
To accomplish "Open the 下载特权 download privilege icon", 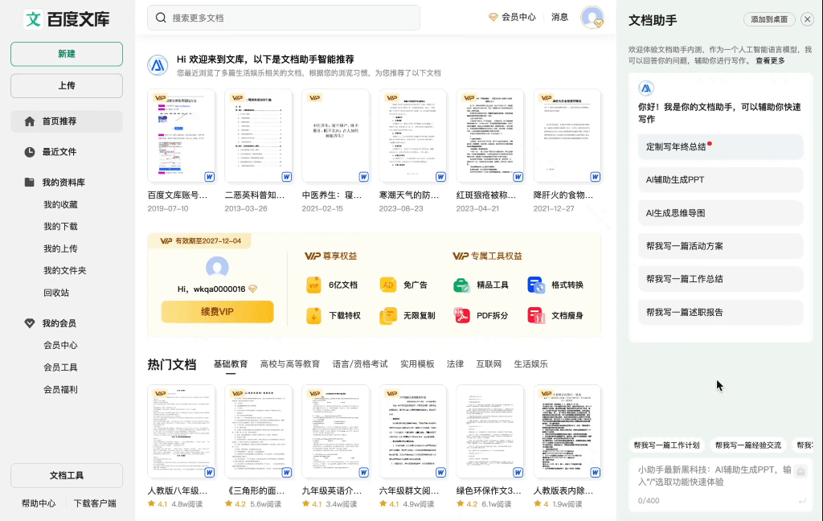I will (313, 314).
